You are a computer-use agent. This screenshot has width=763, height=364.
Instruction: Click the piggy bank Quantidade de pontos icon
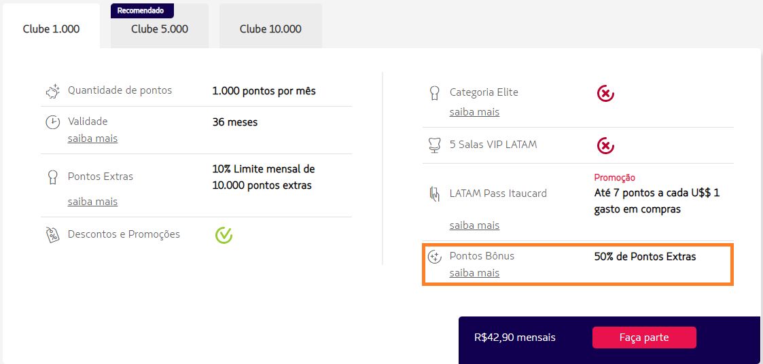pos(52,91)
